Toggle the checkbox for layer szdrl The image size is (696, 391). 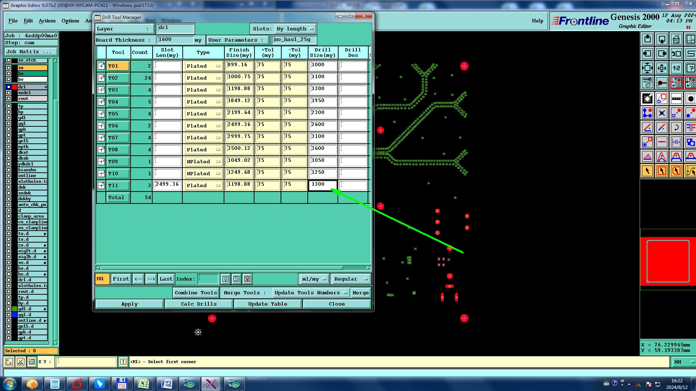(x=9, y=93)
